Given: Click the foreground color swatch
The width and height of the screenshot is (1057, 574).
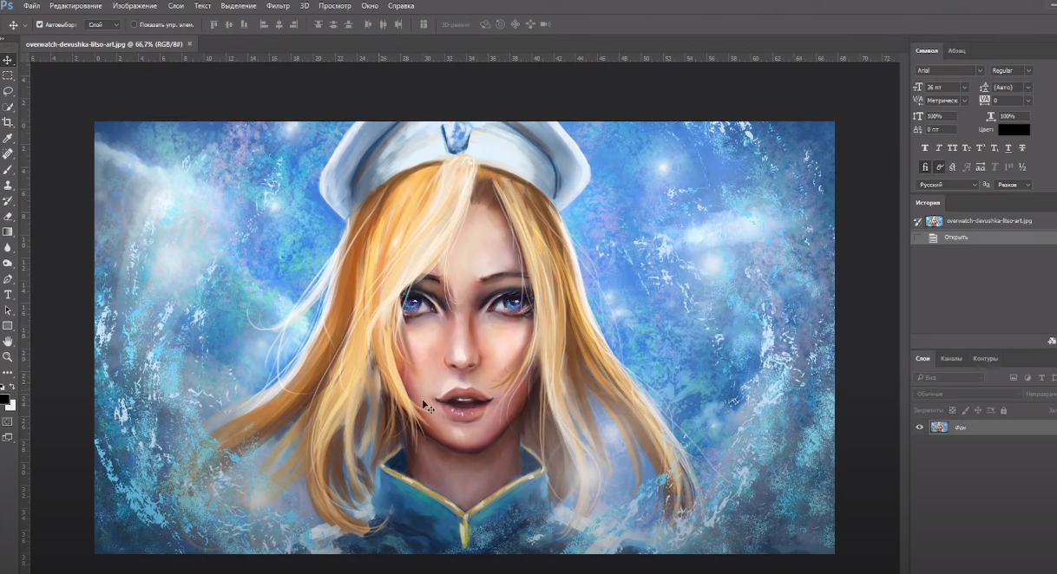Looking at the screenshot, I should click(x=5, y=400).
